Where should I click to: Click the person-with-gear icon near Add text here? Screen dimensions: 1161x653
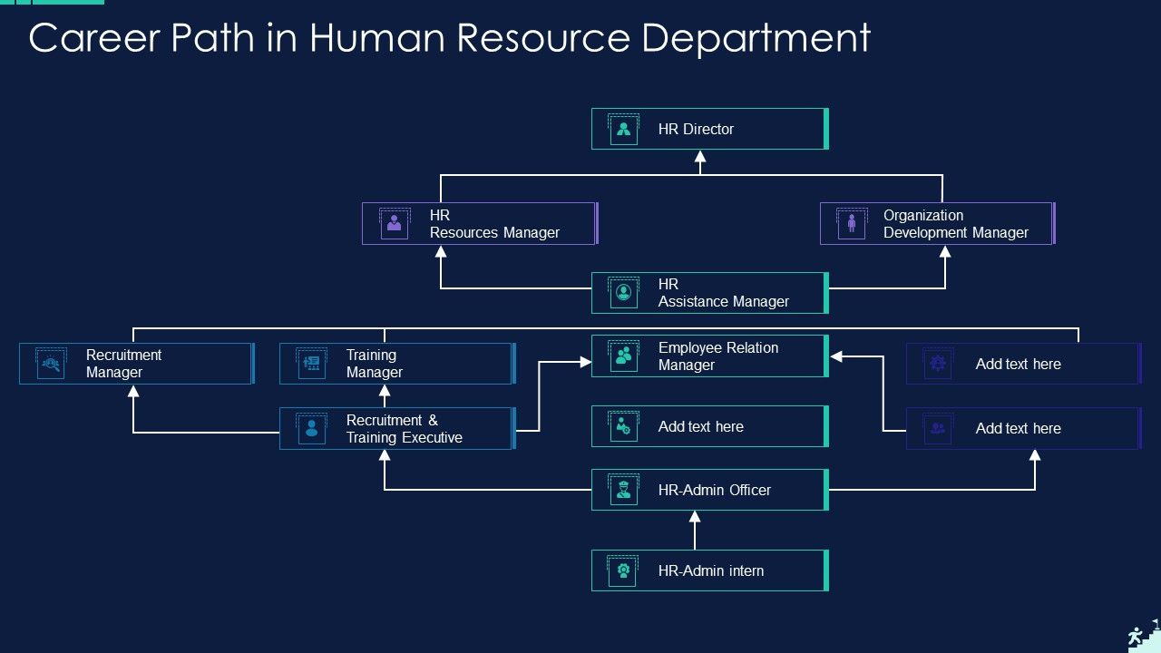tap(622, 425)
